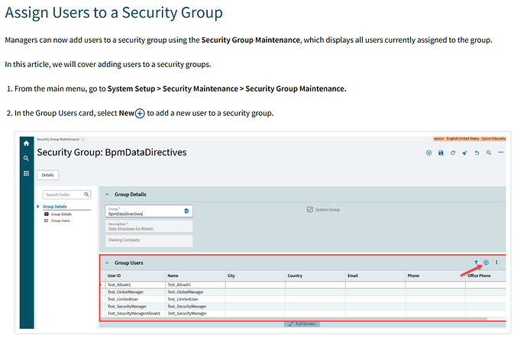
Task: Save the security group record
Action: coord(441,153)
